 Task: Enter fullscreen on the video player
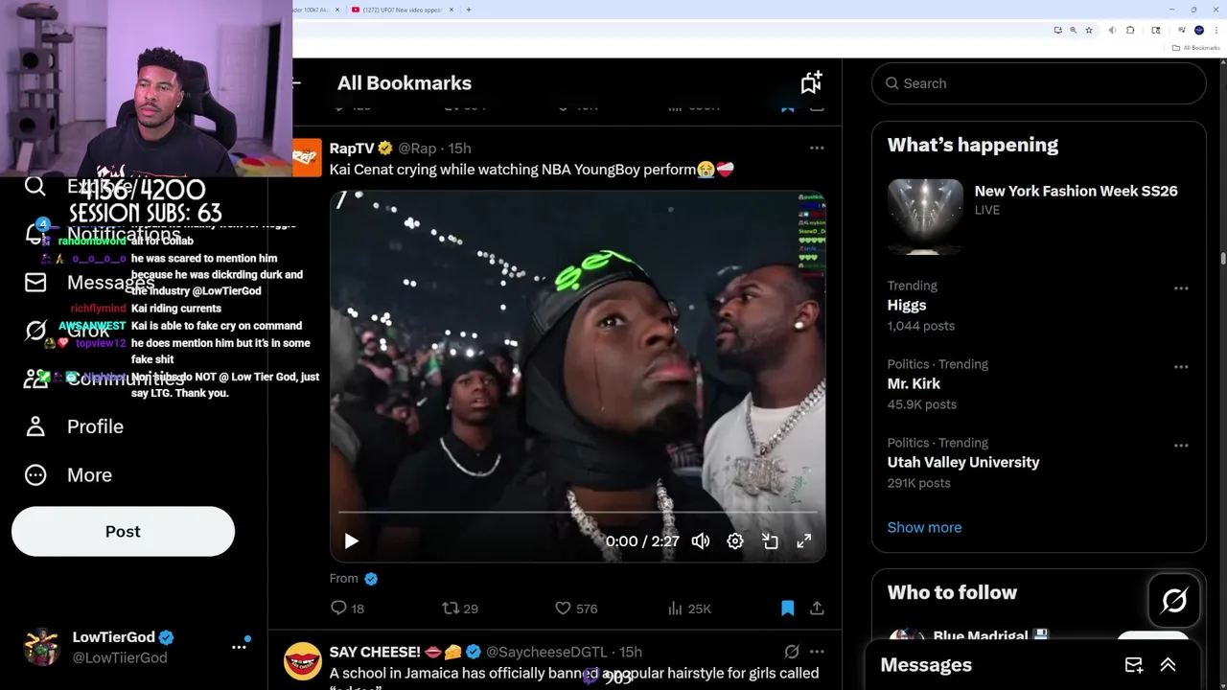point(804,541)
